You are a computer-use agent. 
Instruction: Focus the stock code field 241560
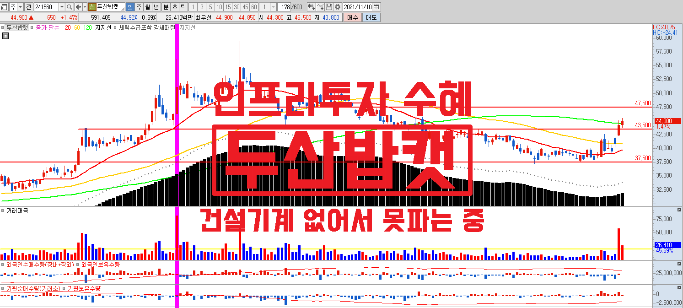coord(46,7)
